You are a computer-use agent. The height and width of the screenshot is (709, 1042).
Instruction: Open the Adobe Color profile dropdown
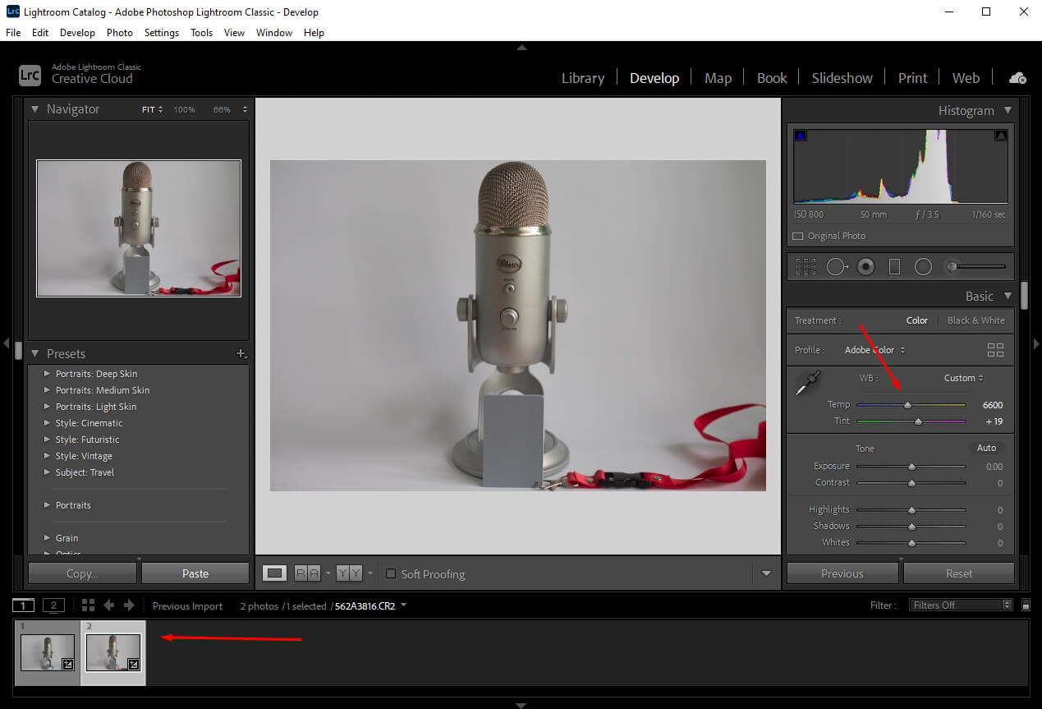point(874,350)
